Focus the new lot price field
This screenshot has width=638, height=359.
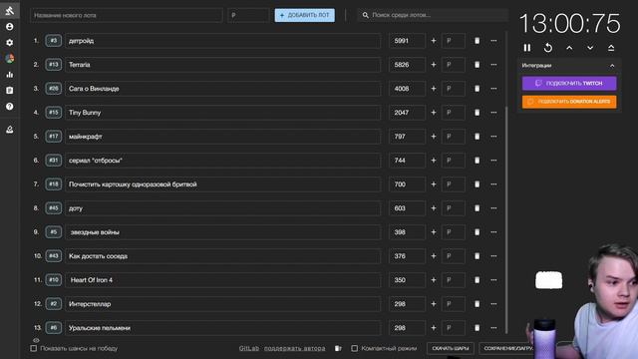[x=248, y=15]
